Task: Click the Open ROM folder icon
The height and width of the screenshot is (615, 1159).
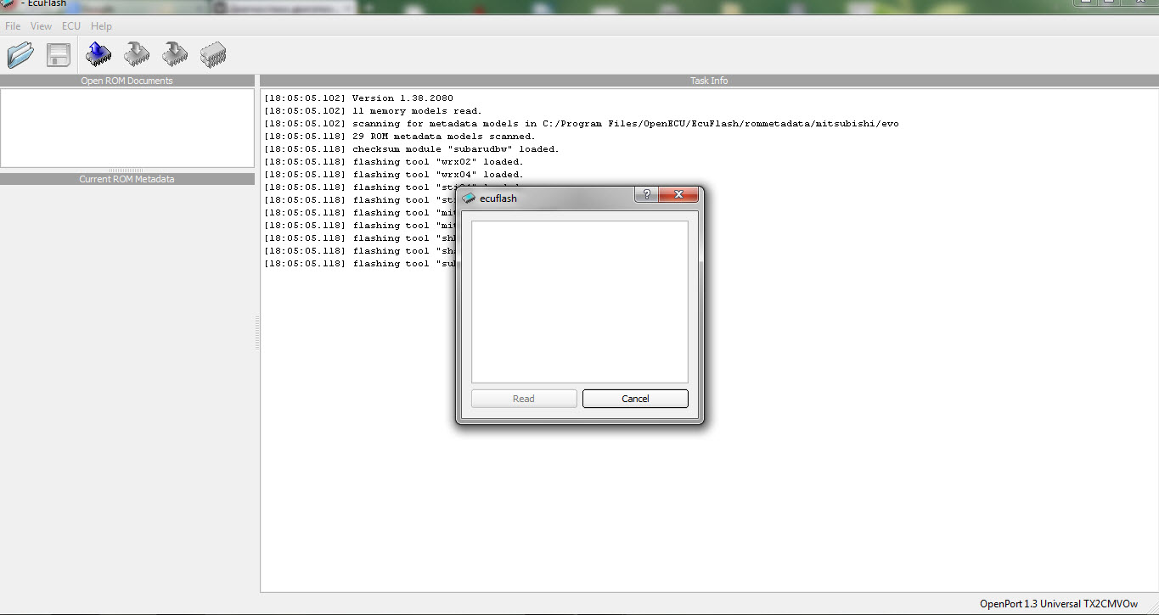Action: coord(20,56)
